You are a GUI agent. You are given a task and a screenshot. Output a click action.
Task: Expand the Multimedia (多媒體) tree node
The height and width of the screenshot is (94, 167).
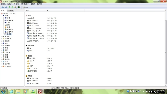[2, 46]
